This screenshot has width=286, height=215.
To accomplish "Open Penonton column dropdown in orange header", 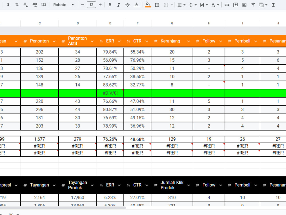I will pos(54,41).
